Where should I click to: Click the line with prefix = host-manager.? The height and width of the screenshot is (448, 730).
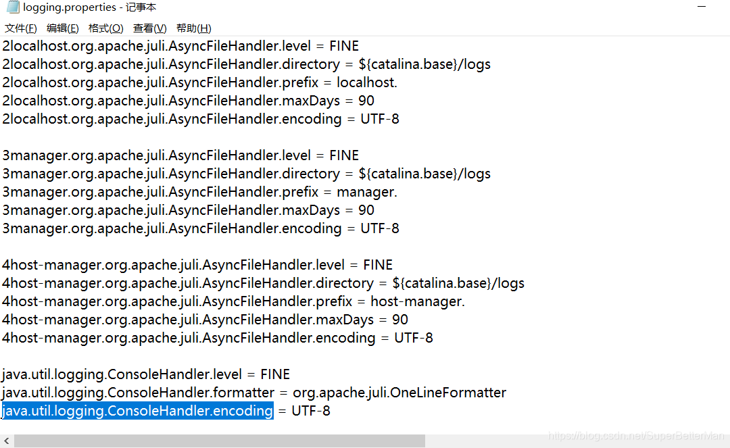tap(233, 301)
